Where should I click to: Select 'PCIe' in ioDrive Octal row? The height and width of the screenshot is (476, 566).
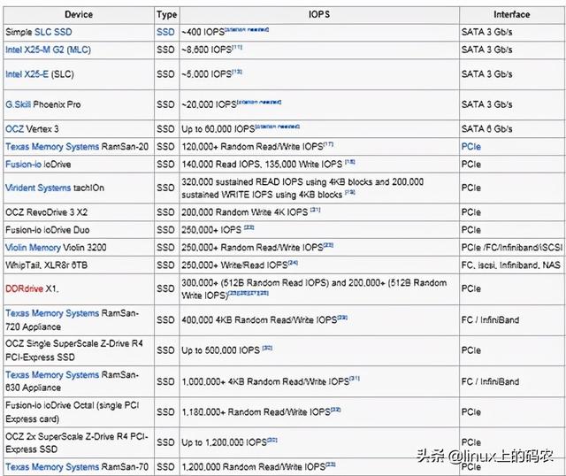coord(471,412)
